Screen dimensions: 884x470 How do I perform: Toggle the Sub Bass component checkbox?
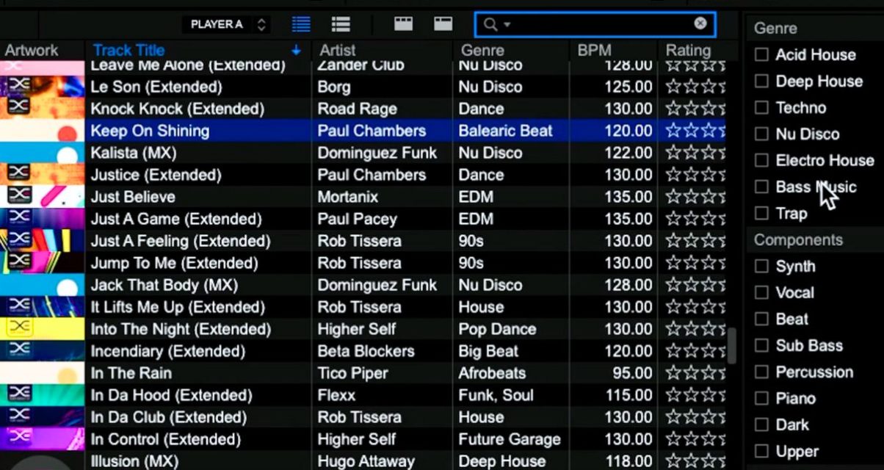click(761, 345)
